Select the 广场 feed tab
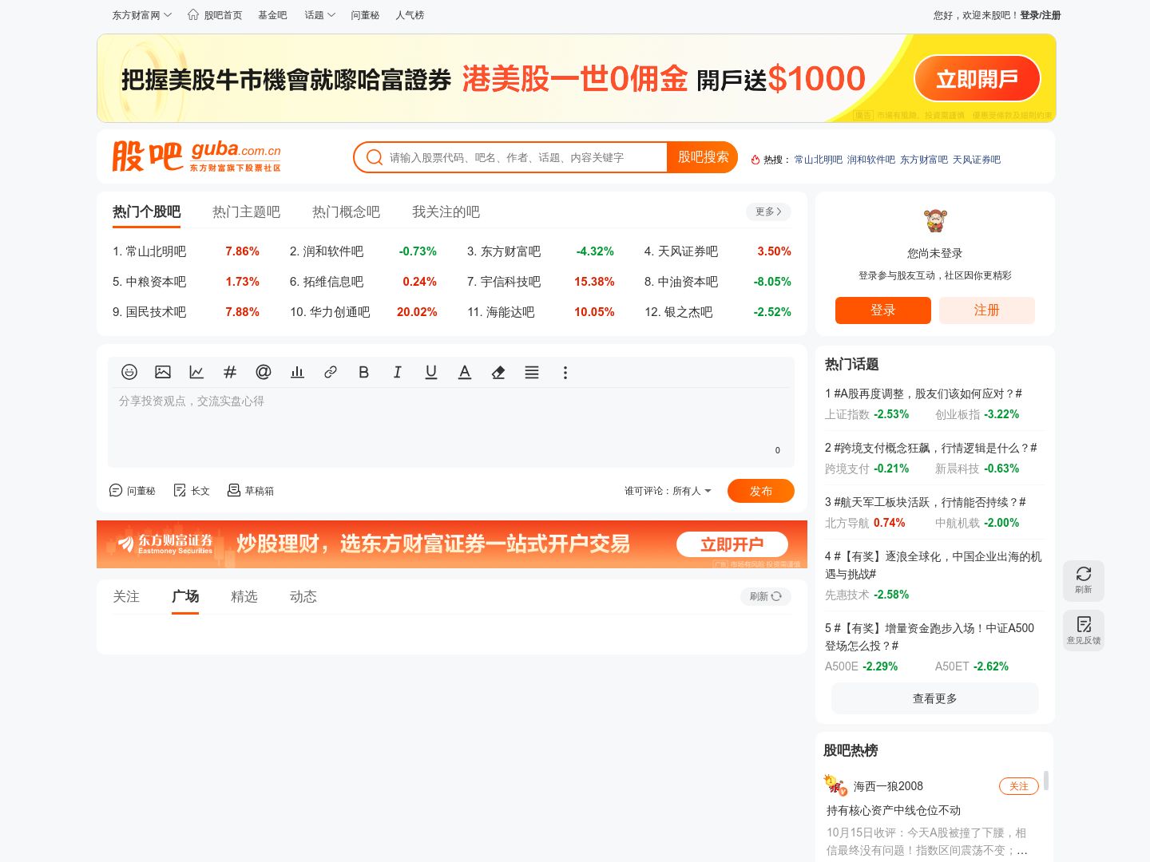 pos(185,596)
